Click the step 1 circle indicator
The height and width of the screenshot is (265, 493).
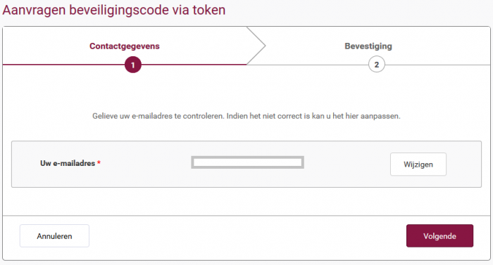[133, 65]
